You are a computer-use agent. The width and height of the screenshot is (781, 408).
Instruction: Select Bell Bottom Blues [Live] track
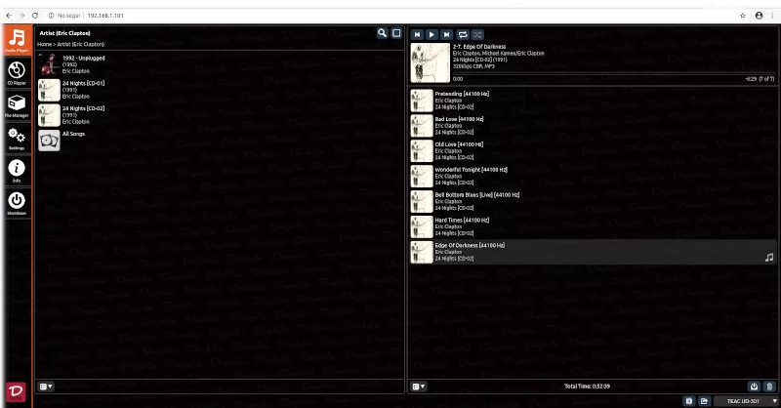593,202
